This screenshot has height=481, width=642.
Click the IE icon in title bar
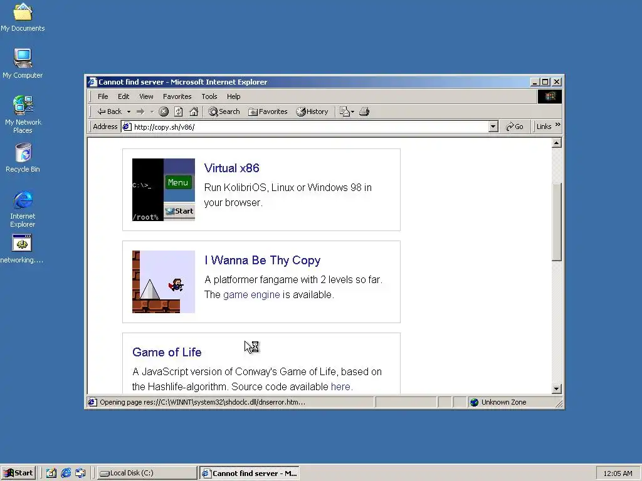point(92,82)
